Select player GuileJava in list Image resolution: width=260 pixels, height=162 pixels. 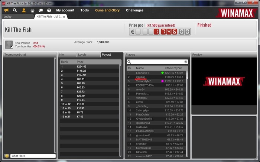click(x=156, y=127)
